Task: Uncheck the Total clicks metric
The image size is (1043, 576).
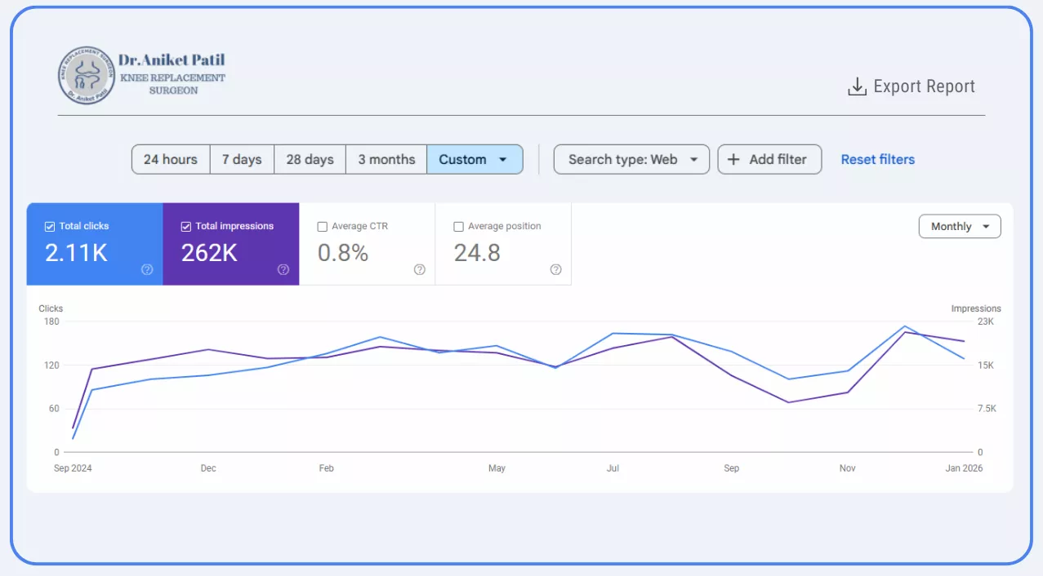Action: [49, 226]
